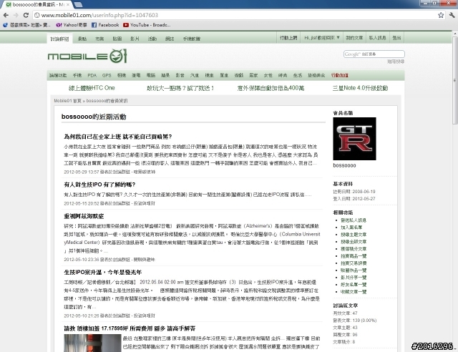Go back with the browser back arrow

click(x=6, y=15)
